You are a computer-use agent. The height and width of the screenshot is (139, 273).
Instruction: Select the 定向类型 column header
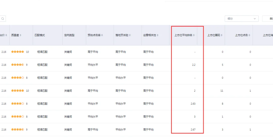point(69,35)
